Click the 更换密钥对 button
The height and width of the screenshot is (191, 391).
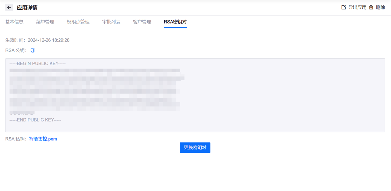pos(195,147)
